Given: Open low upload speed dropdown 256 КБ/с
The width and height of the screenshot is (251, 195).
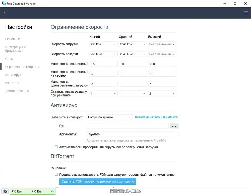Looking at the screenshot, I should click(103, 54).
